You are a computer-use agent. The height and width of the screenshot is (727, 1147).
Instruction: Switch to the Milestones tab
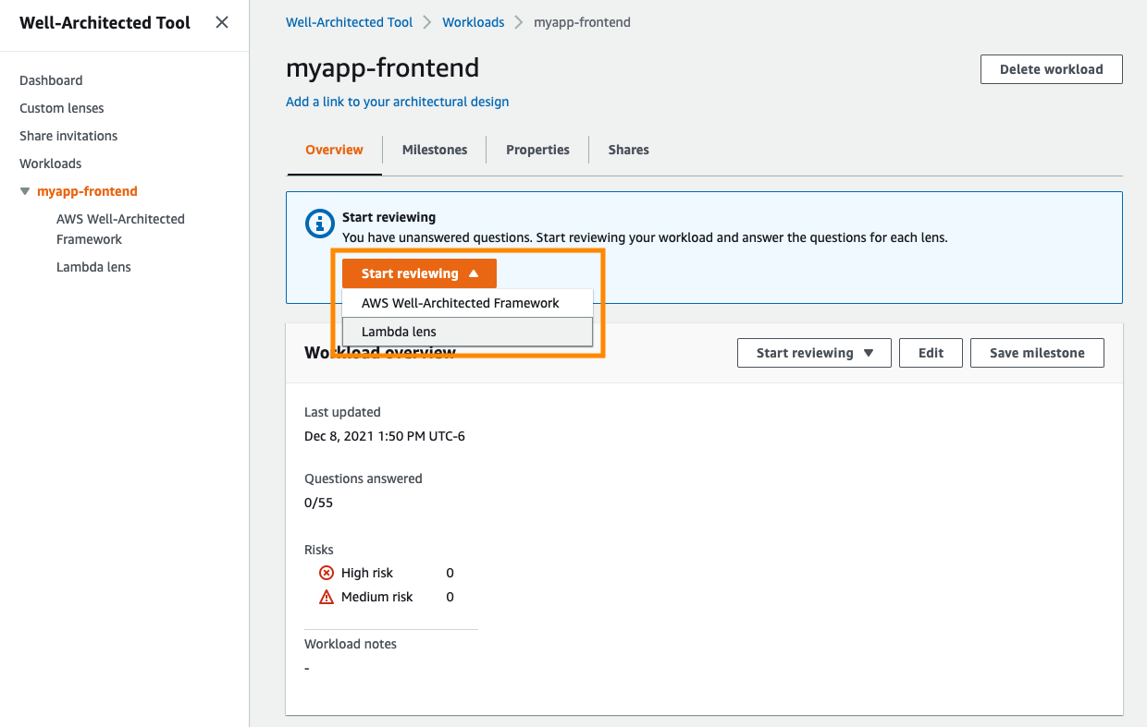click(x=435, y=150)
